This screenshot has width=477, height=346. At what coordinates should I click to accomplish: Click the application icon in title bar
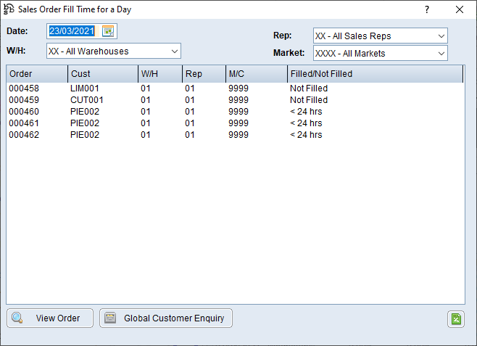(9, 10)
